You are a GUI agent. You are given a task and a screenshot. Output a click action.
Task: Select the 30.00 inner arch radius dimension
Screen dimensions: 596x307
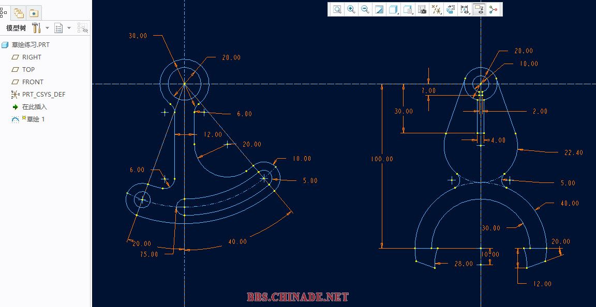[491, 228]
